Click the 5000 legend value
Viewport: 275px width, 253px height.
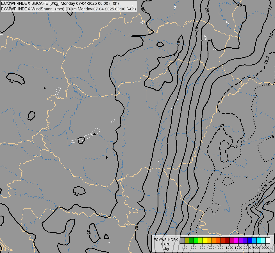pyautogui.click(x=265, y=248)
